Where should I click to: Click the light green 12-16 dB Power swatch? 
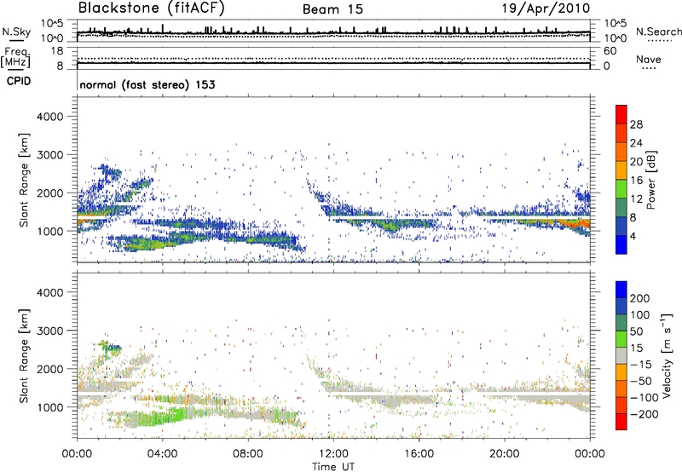[x=621, y=189]
